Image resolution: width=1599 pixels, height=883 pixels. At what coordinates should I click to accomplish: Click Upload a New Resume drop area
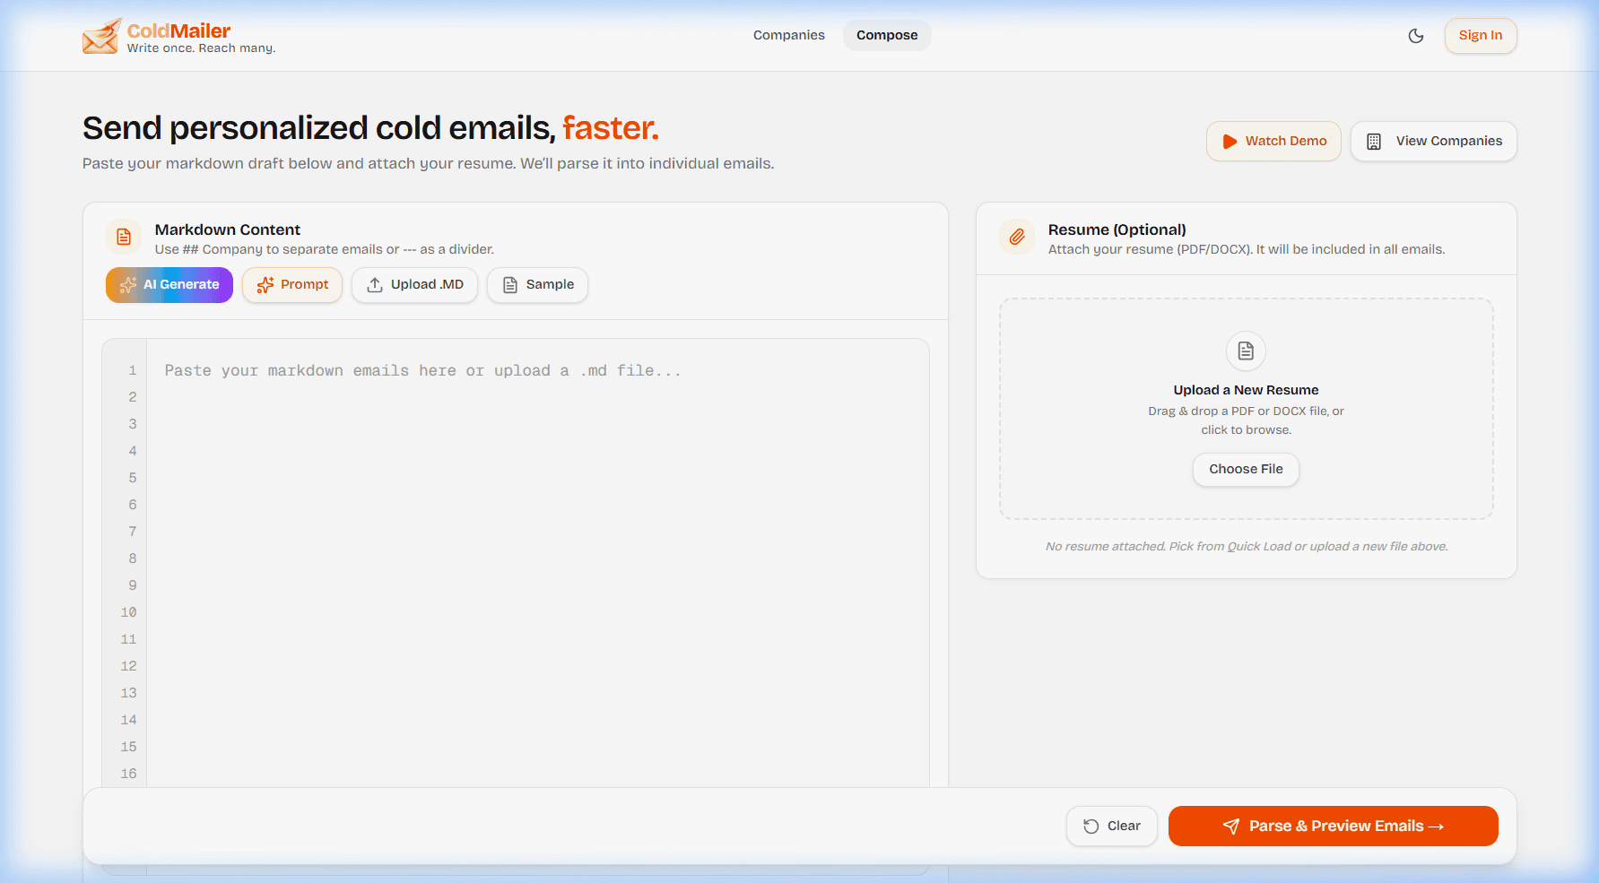point(1246,409)
